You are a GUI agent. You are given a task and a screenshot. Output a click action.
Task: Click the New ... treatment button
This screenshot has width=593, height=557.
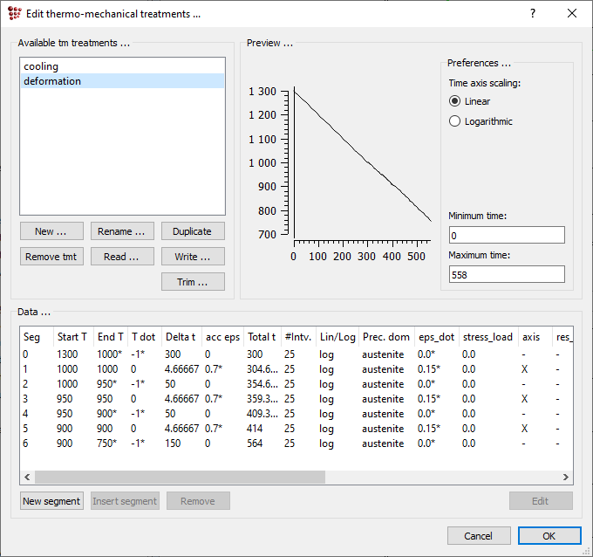point(51,231)
